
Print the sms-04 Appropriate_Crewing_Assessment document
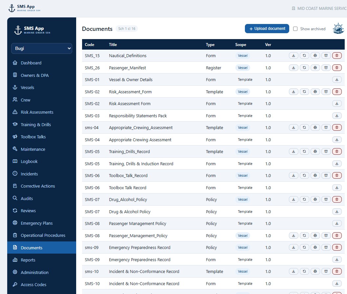315,127
